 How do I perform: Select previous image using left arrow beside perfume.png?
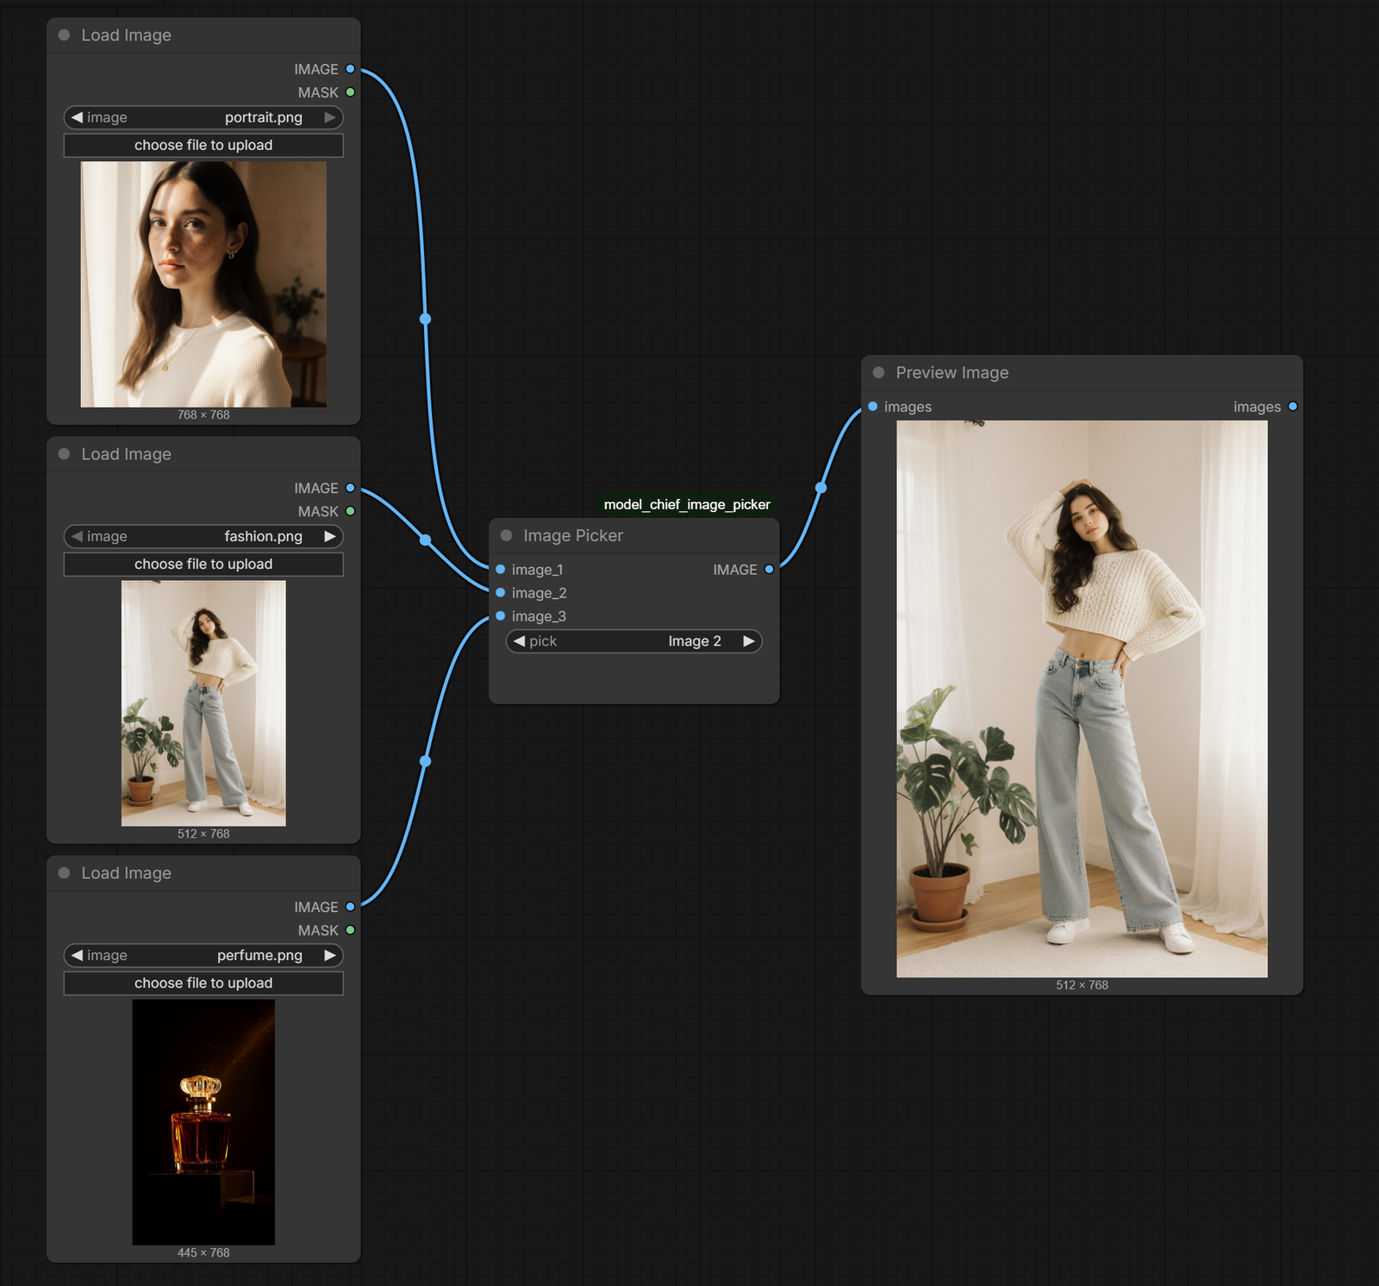(x=77, y=955)
